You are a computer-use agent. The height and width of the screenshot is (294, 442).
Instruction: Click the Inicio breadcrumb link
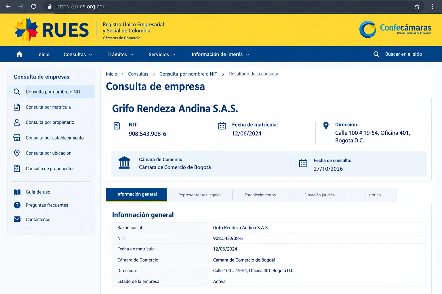point(111,74)
